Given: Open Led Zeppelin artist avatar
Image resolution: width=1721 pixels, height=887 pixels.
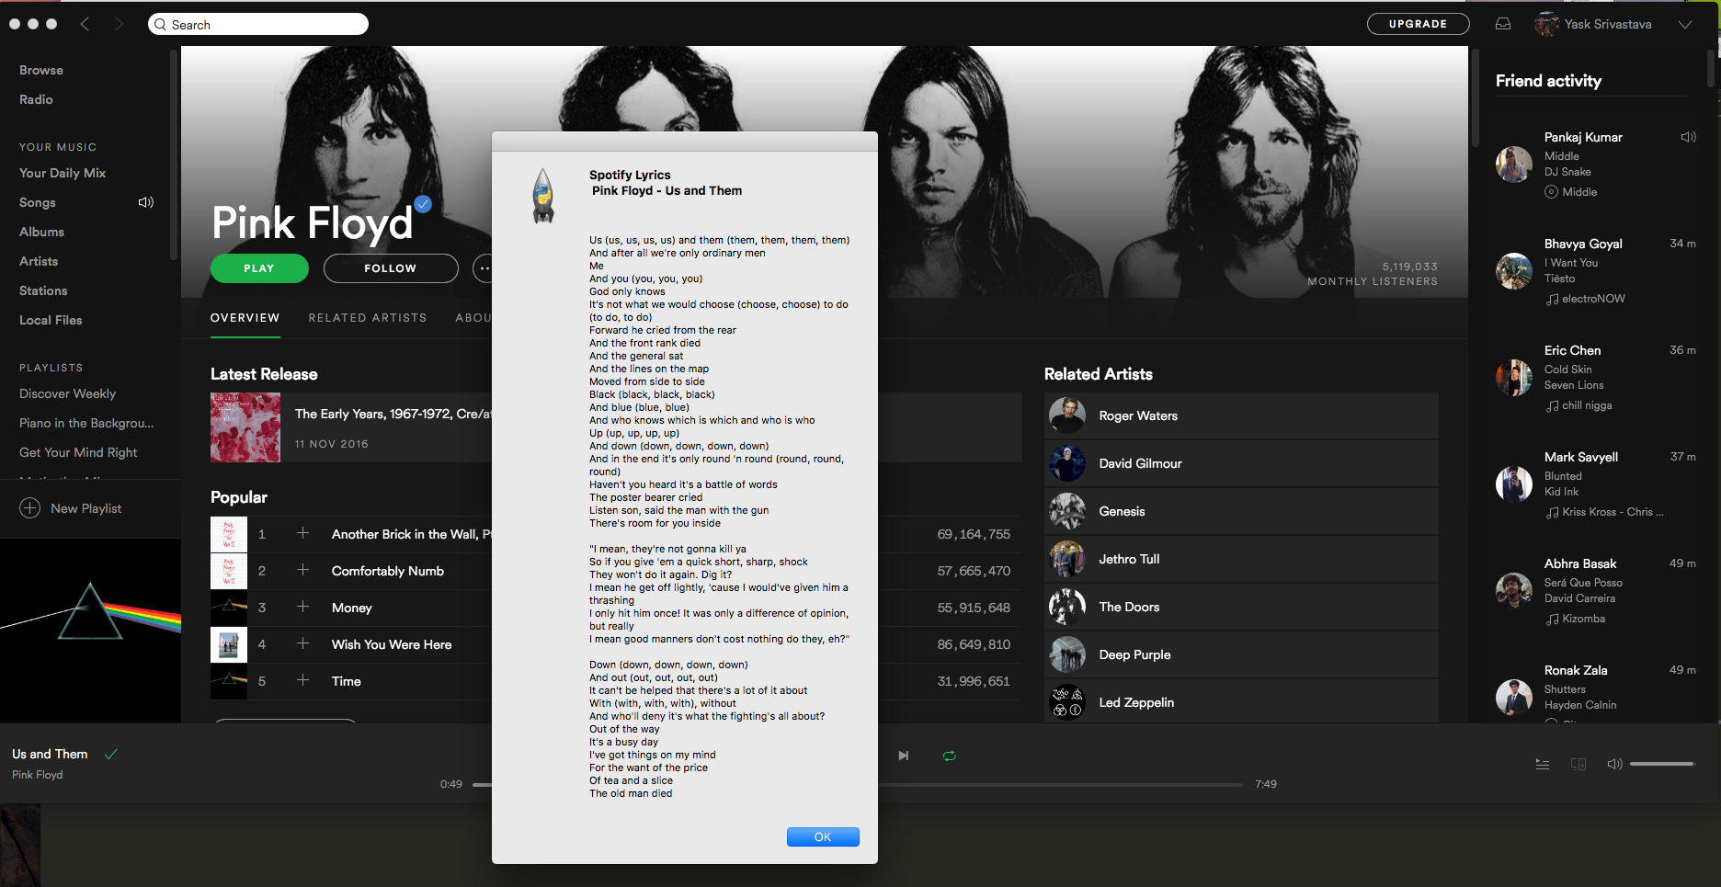Looking at the screenshot, I should click(x=1067, y=702).
